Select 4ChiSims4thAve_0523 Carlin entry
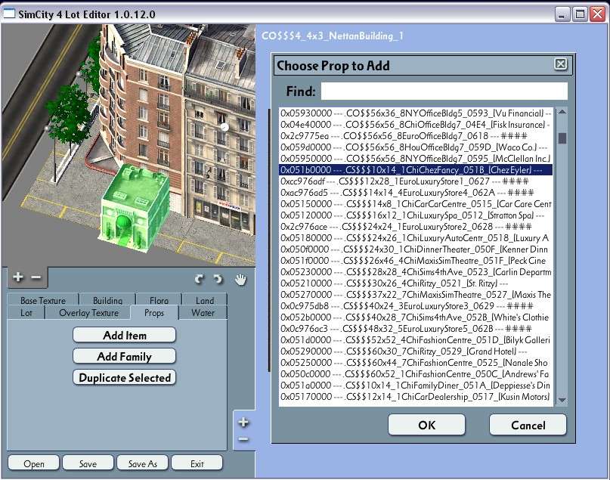Image resolution: width=610 pixels, height=480 pixels. click(416, 272)
